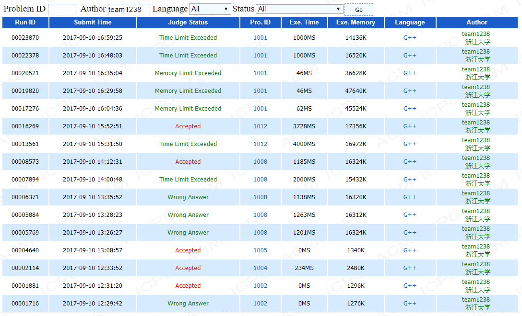Click the Author field containing team1238

click(x=129, y=10)
